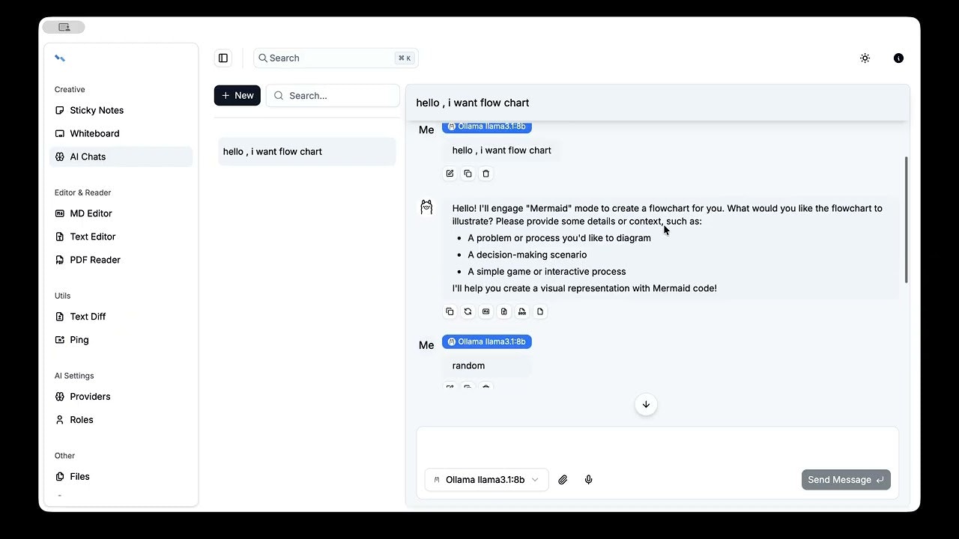Start voice input with microphone icon
Viewport: 959px width, 539px height.
tap(589, 480)
